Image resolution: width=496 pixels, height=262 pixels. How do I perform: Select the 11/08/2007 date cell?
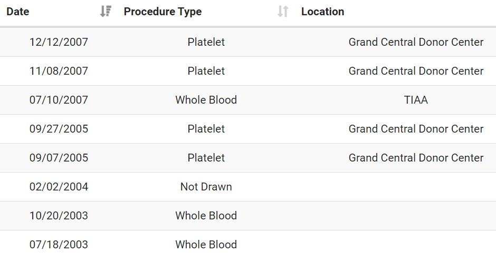[x=59, y=71]
